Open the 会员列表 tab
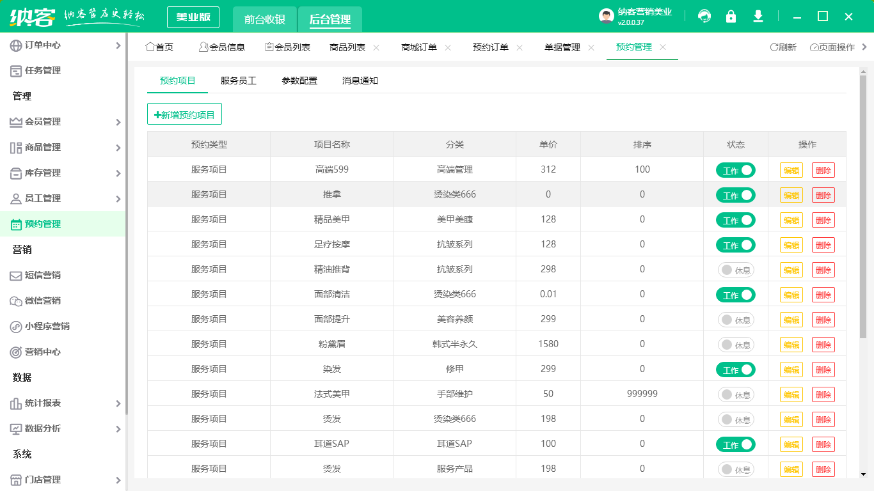This screenshot has height=491, width=874. pos(287,47)
